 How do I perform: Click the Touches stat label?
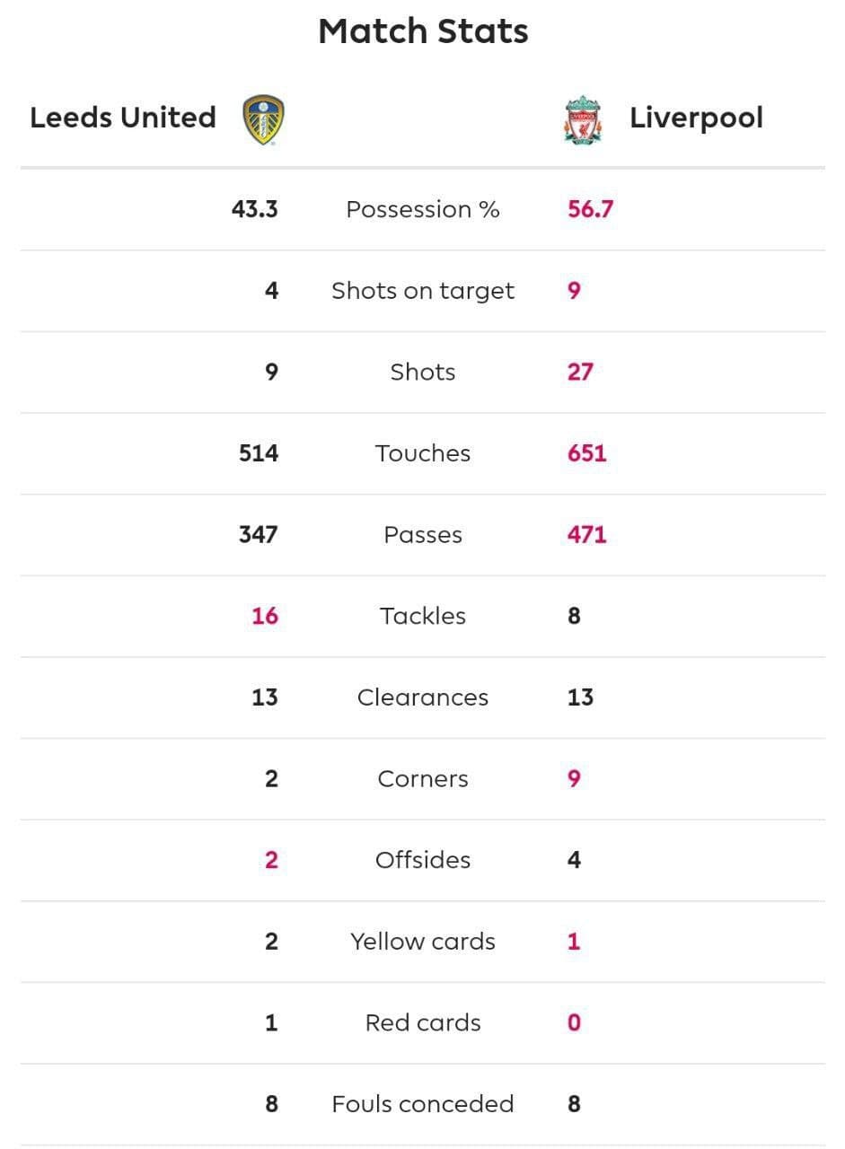[423, 453]
